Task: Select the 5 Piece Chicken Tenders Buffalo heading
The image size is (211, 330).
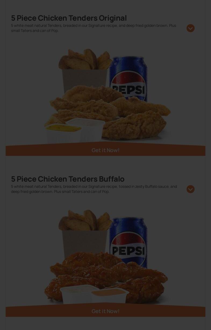Action: coord(68,179)
